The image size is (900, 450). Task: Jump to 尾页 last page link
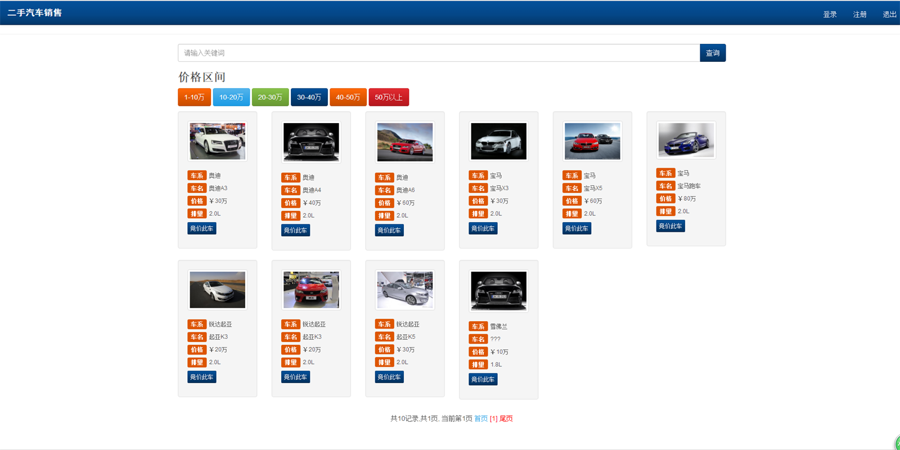506,418
